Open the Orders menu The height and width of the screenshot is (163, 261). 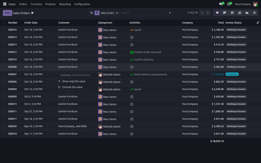[x=23, y=4]
